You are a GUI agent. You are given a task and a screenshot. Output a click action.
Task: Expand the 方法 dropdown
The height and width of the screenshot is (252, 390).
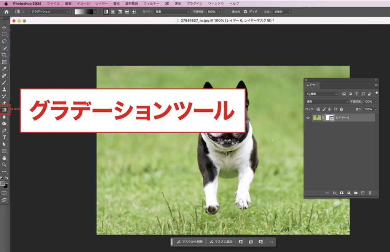coord(282,12)
